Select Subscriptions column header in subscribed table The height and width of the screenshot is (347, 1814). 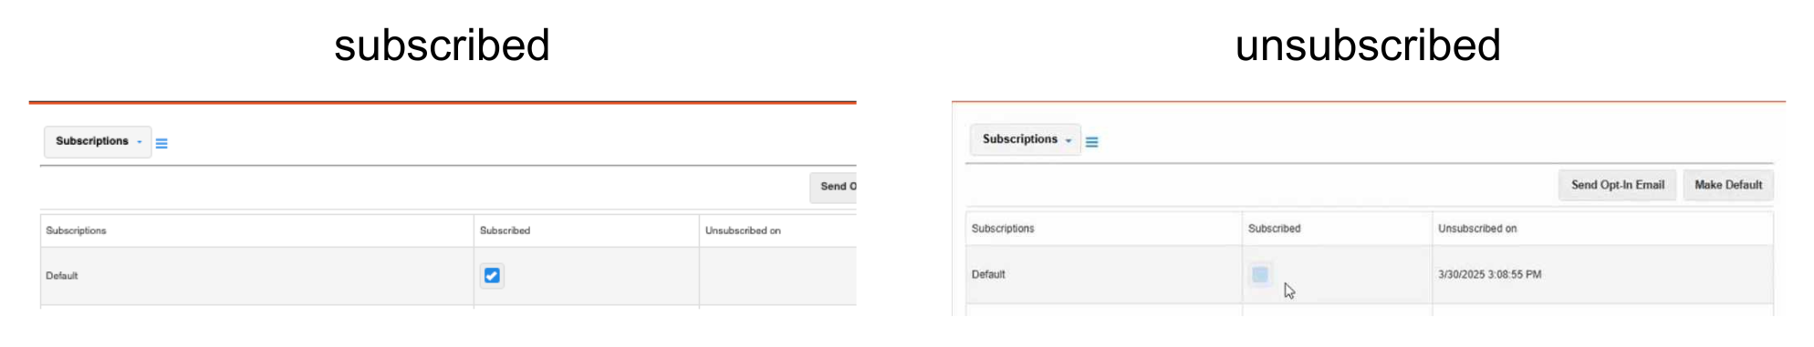tap(77, 230)
